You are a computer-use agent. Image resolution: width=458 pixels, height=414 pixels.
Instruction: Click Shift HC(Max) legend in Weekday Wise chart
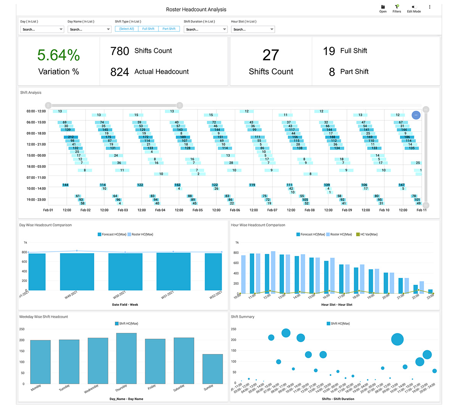[127, 323]
